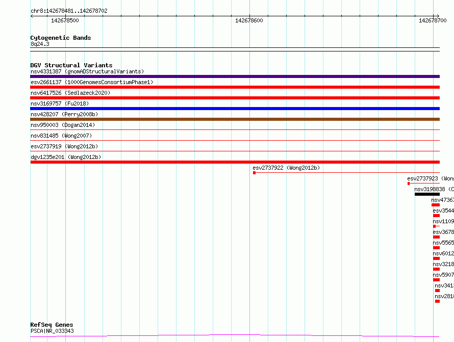Click the chr8:142678481..142678702 region label
The height and width of the screenshot is (342, 454).
point(69,11)
